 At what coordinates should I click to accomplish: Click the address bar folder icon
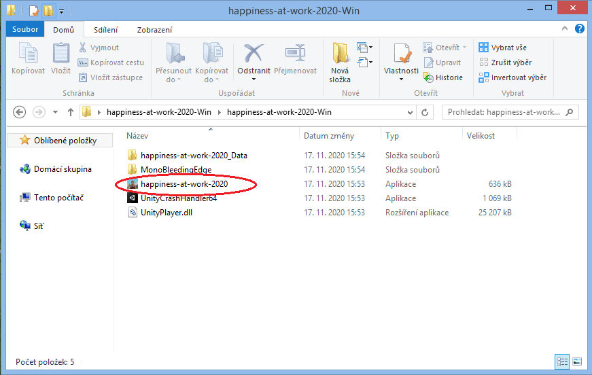pos(87,111)
